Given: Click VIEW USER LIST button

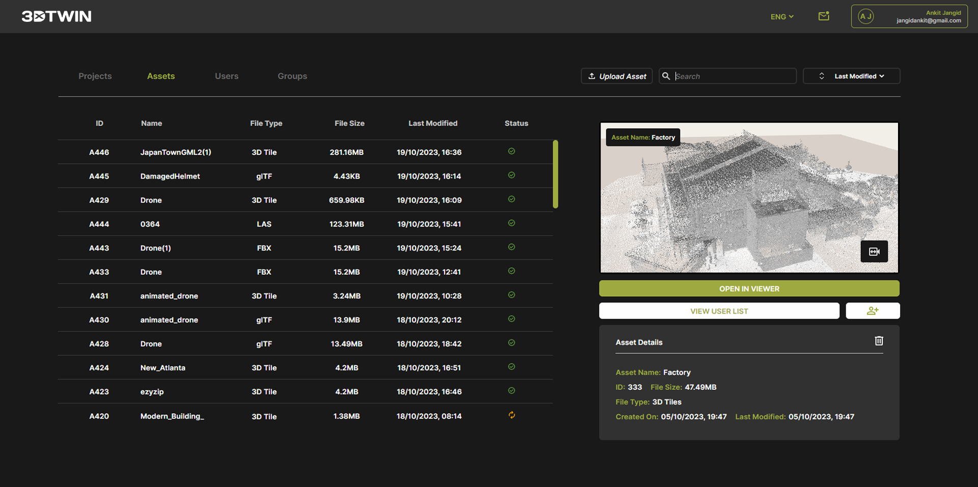Looking at the screenshot, I should [x=719, y=311].
